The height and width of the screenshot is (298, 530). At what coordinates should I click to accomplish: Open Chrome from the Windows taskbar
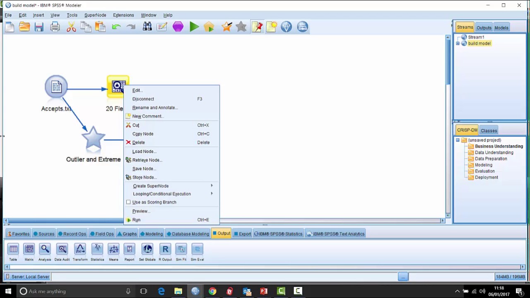[212, 291]
